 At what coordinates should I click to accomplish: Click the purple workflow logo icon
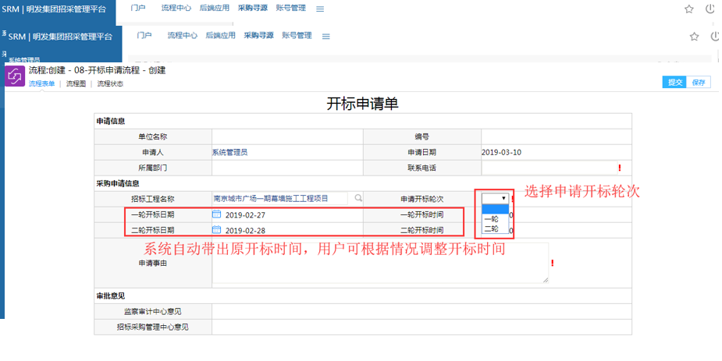[x=15, y=76]
